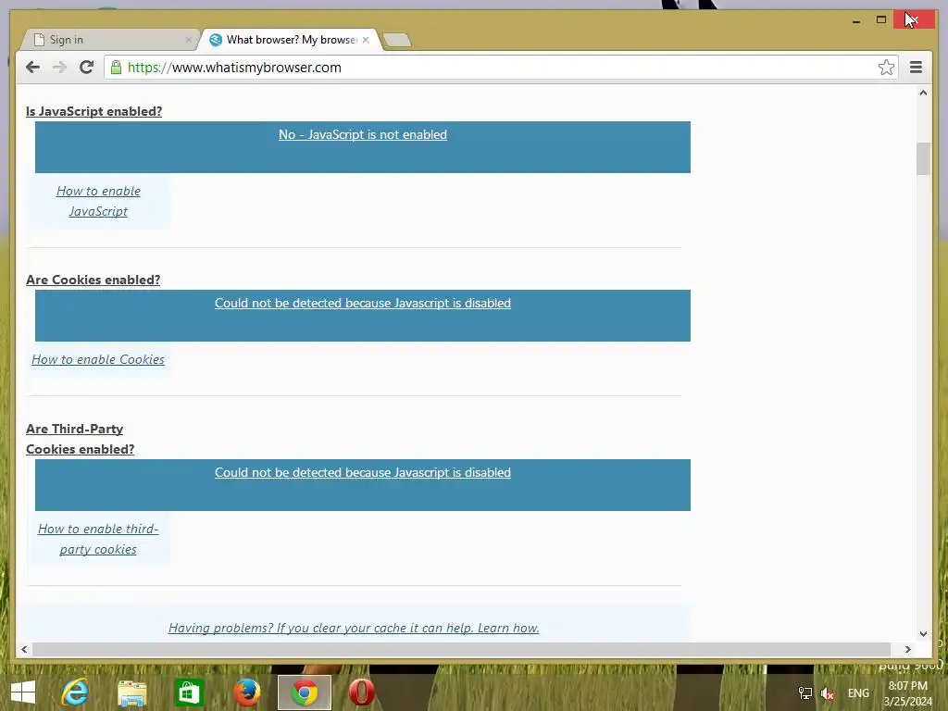
Task: Select the What browser? My browser tab
Action: [x=290, y=40]
